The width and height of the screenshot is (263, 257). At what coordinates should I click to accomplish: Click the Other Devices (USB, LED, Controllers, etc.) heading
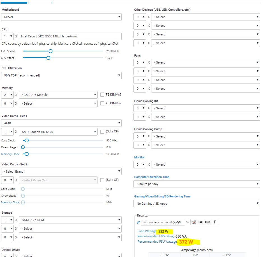pyautogui.click(x=162, y=10)
